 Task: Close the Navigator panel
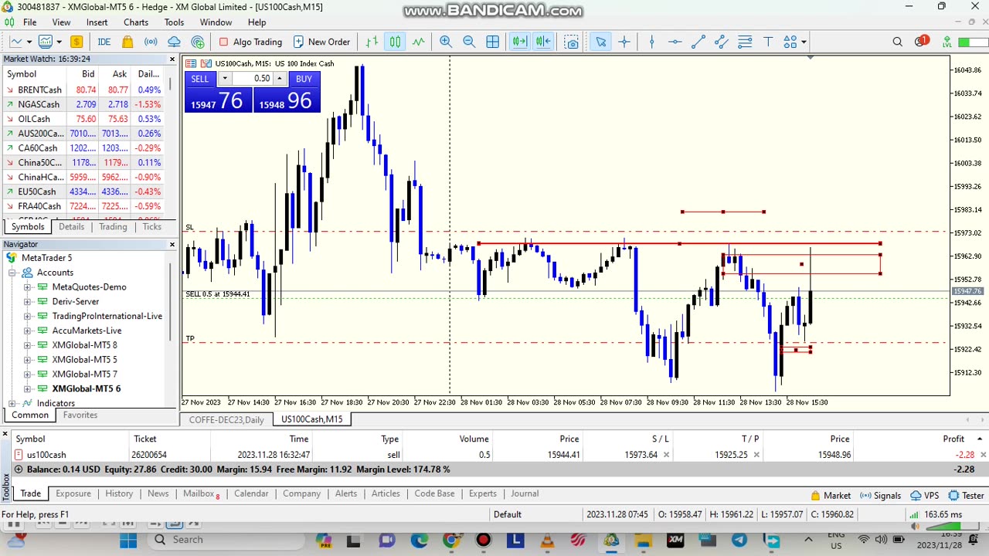click(x=172, y=245)
